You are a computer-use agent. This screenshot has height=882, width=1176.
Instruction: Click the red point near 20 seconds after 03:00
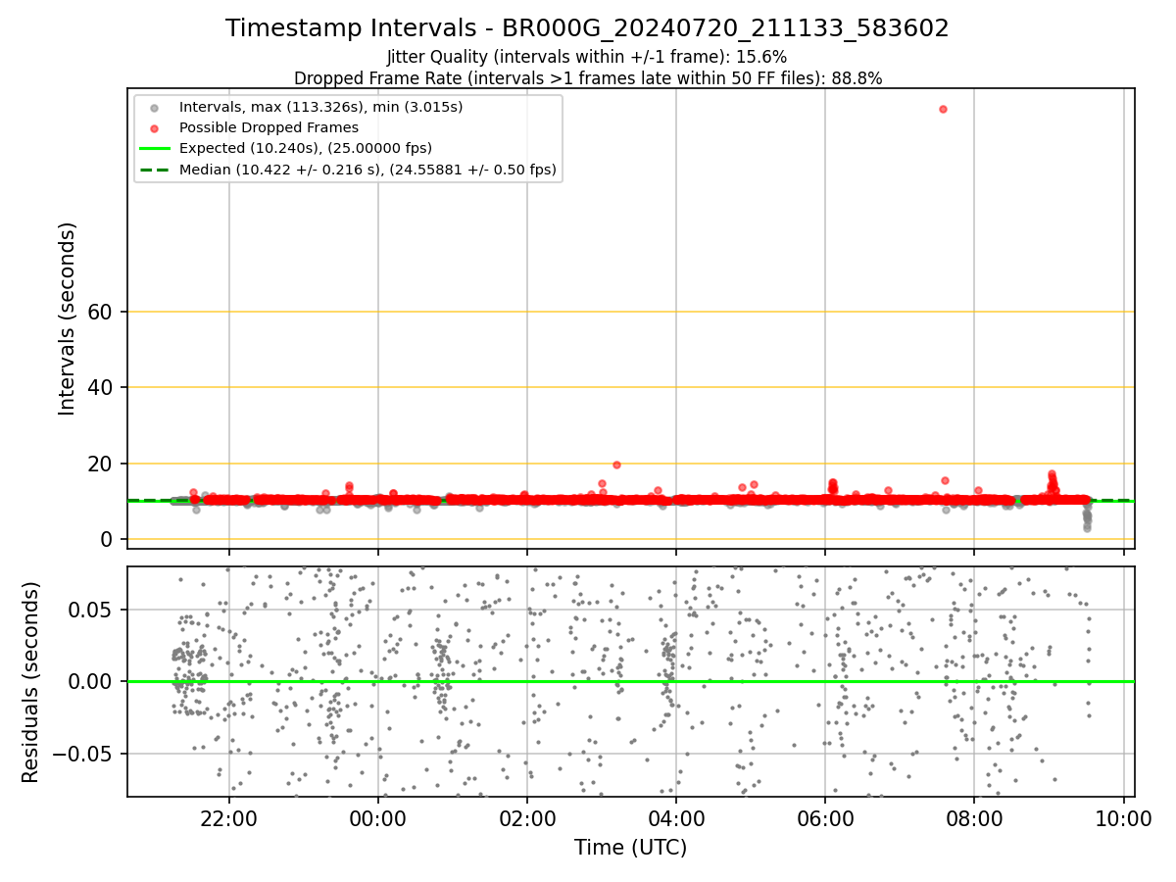point(616,465)
